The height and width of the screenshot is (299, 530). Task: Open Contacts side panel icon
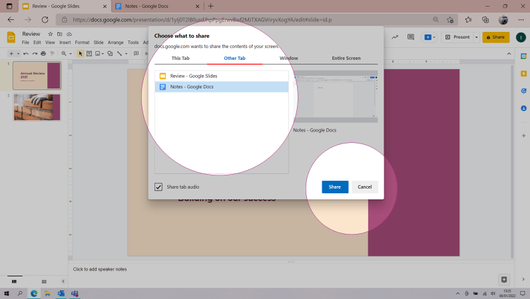(523, 108)
